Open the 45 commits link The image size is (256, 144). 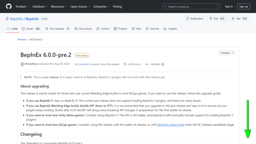tap(81, 64)
